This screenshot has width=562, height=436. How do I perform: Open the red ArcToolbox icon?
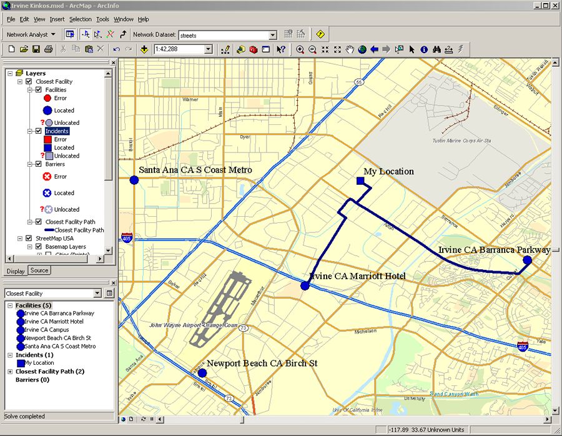(x=254, y=49)
